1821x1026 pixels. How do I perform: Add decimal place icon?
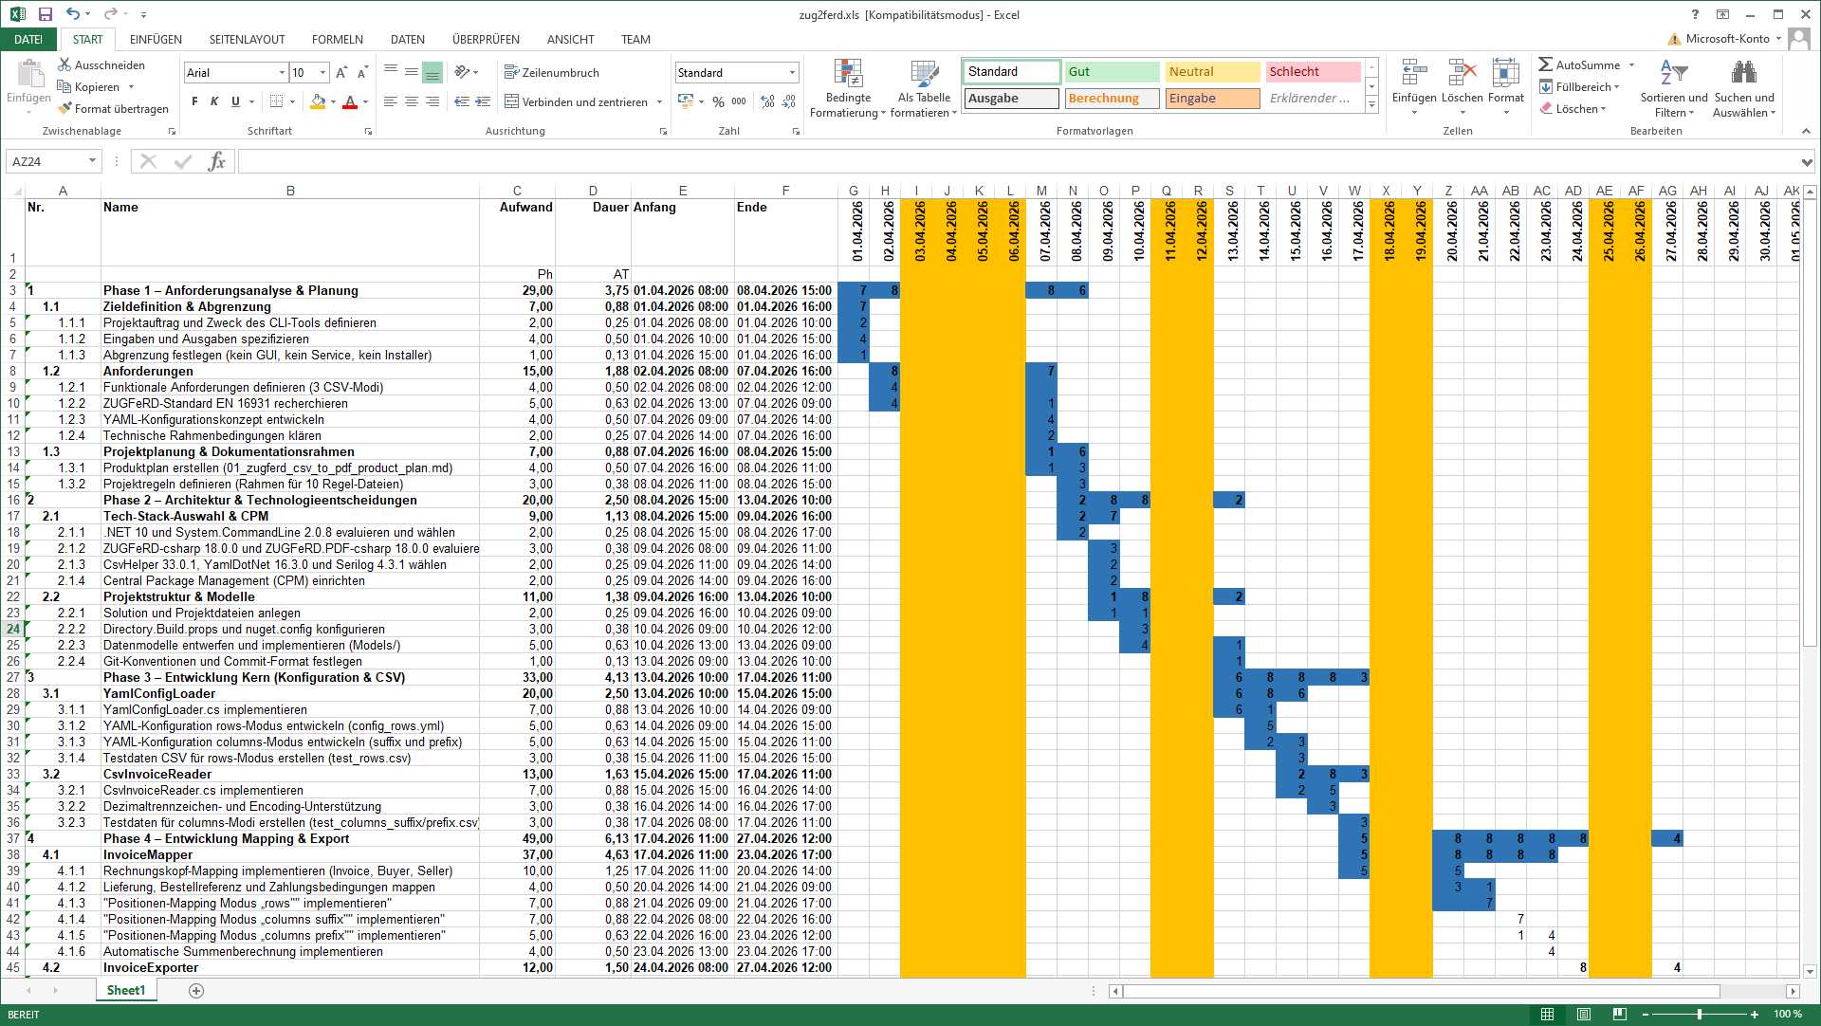[x=767, y=101]
